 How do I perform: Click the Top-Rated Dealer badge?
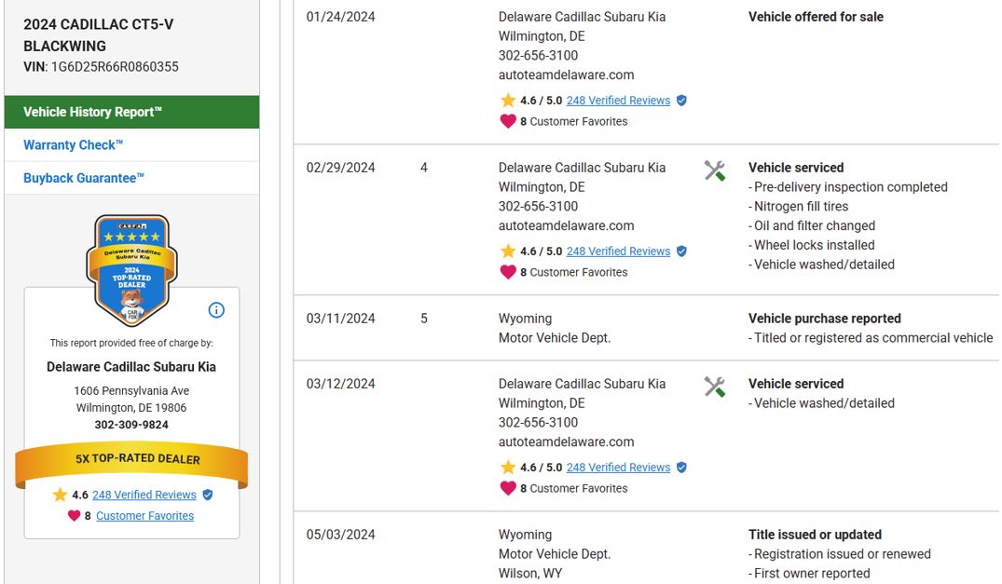(131, 269)
